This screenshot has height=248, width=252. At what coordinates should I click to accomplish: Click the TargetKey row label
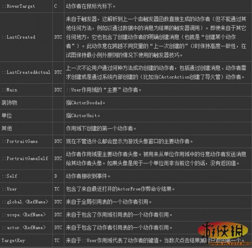13,241
